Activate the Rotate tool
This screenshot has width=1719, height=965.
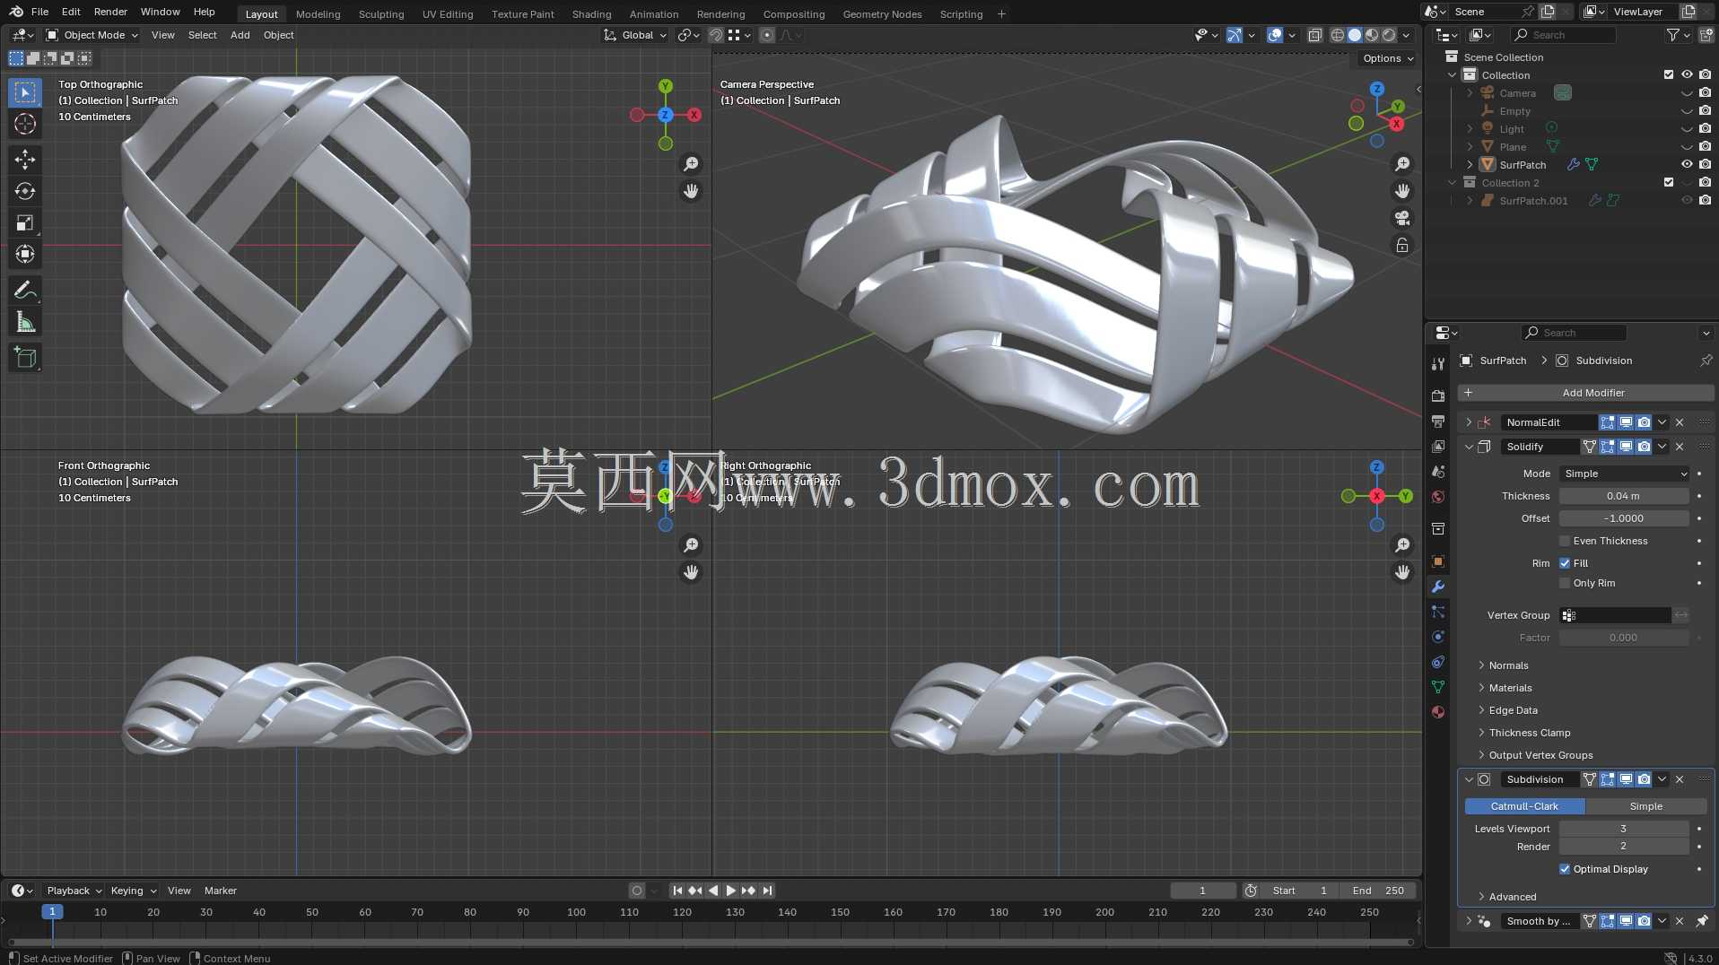(x=25, y=191)
